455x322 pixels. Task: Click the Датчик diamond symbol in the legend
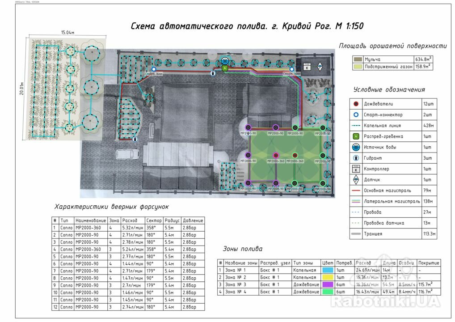(356, 180)
